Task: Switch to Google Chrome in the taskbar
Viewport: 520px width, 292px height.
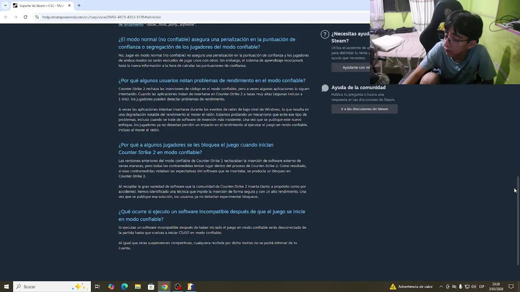Action: point(165,287)
